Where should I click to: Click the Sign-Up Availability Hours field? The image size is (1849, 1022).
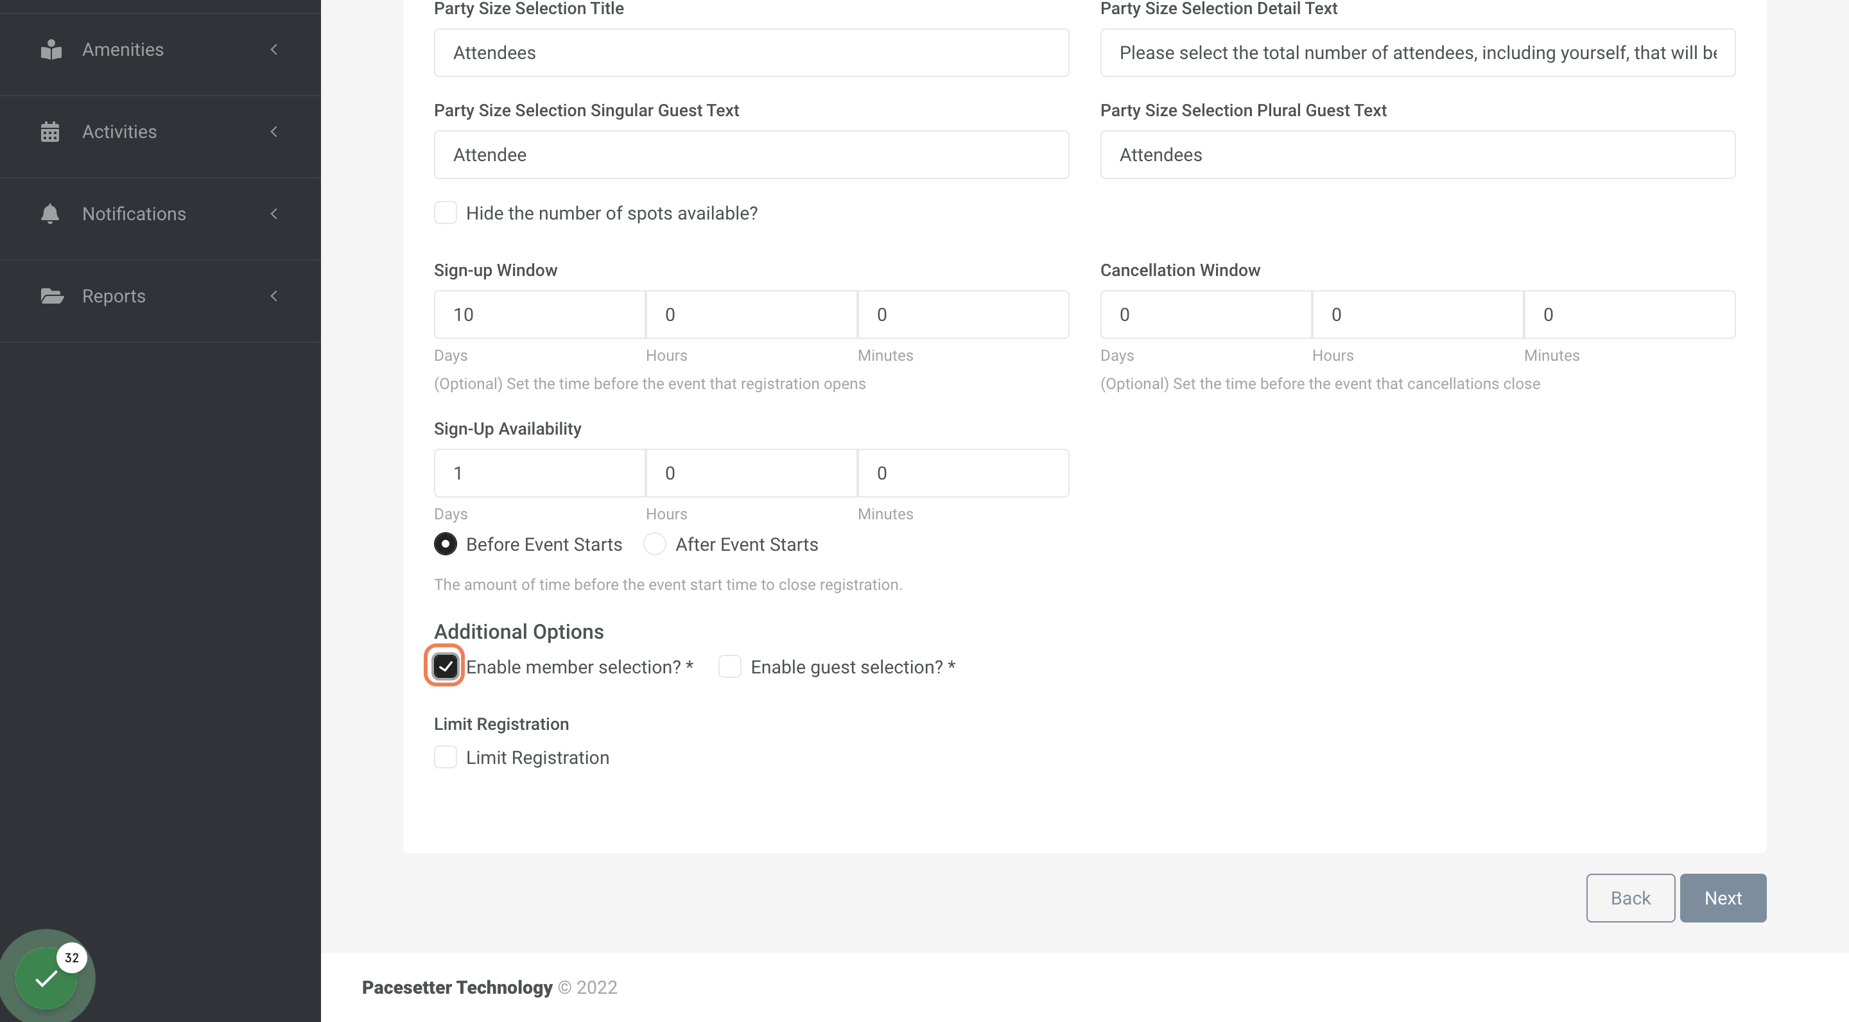tap(752, 473)
